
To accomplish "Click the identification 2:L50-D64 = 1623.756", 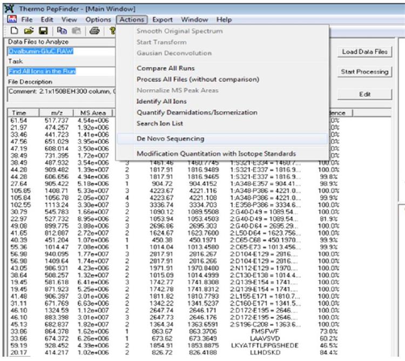I will (x=265, y=233).
